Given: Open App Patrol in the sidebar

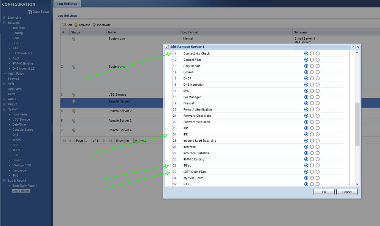Looking at the screenshot, I should pyautogui.click(x=15, y=89).
